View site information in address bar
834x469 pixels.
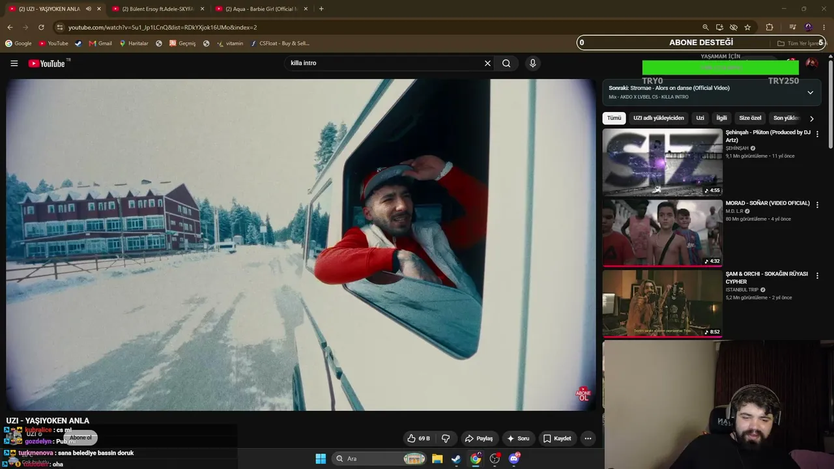60,27
